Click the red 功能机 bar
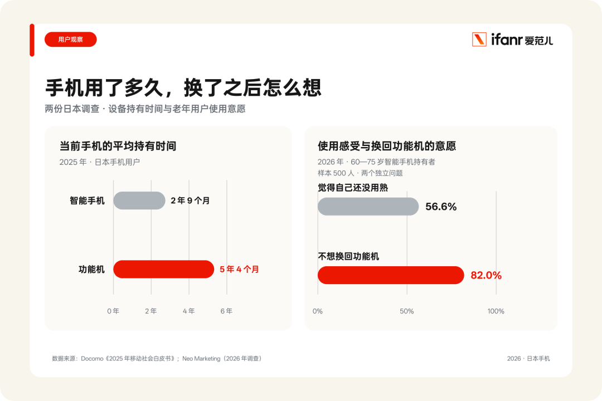Screen dimensions: 602x401 (163, 269)
